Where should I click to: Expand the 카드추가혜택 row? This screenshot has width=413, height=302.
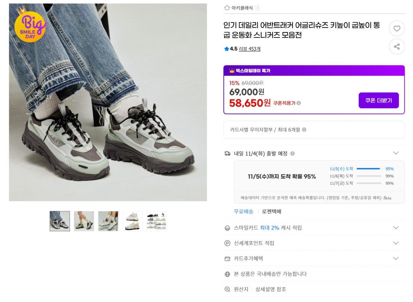[396, 258]
